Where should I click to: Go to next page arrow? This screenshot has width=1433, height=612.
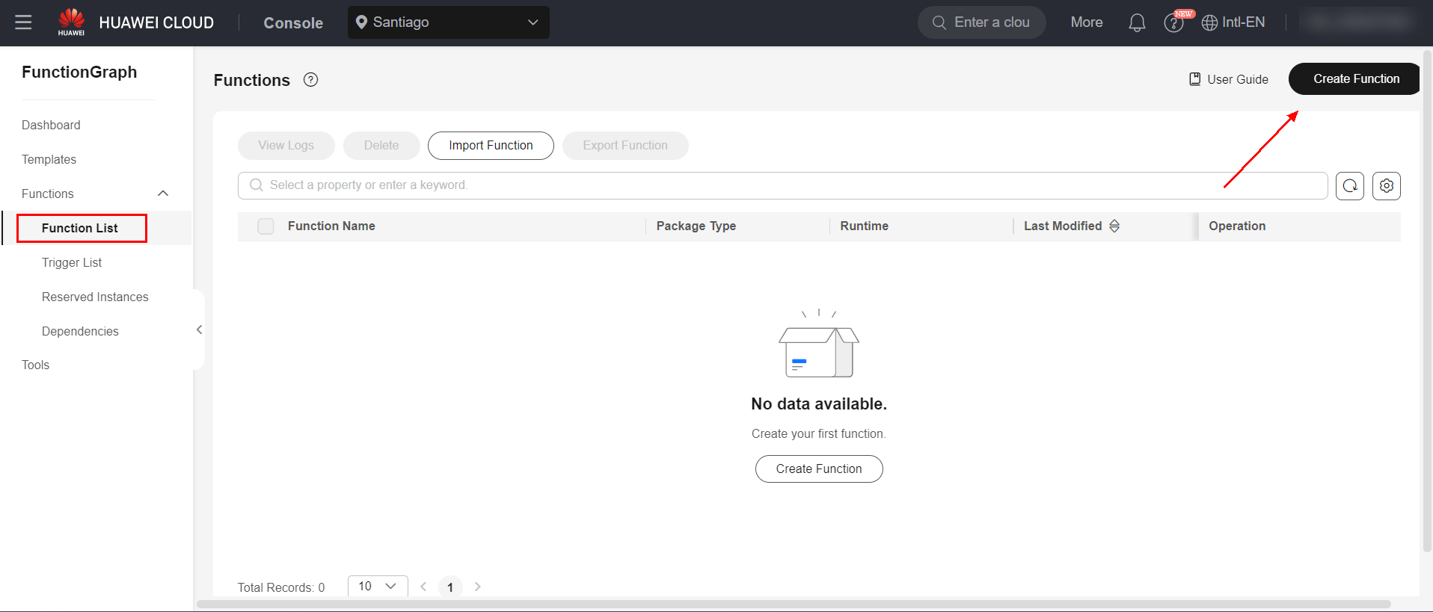pyautogui.click(x=477, y=587)
